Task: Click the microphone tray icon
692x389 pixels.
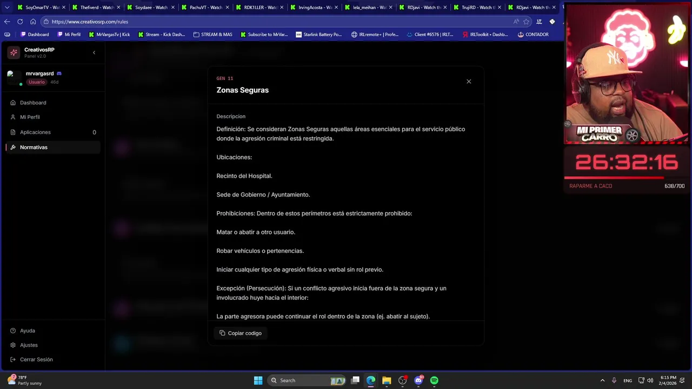Action: click(x=614, y=380)
